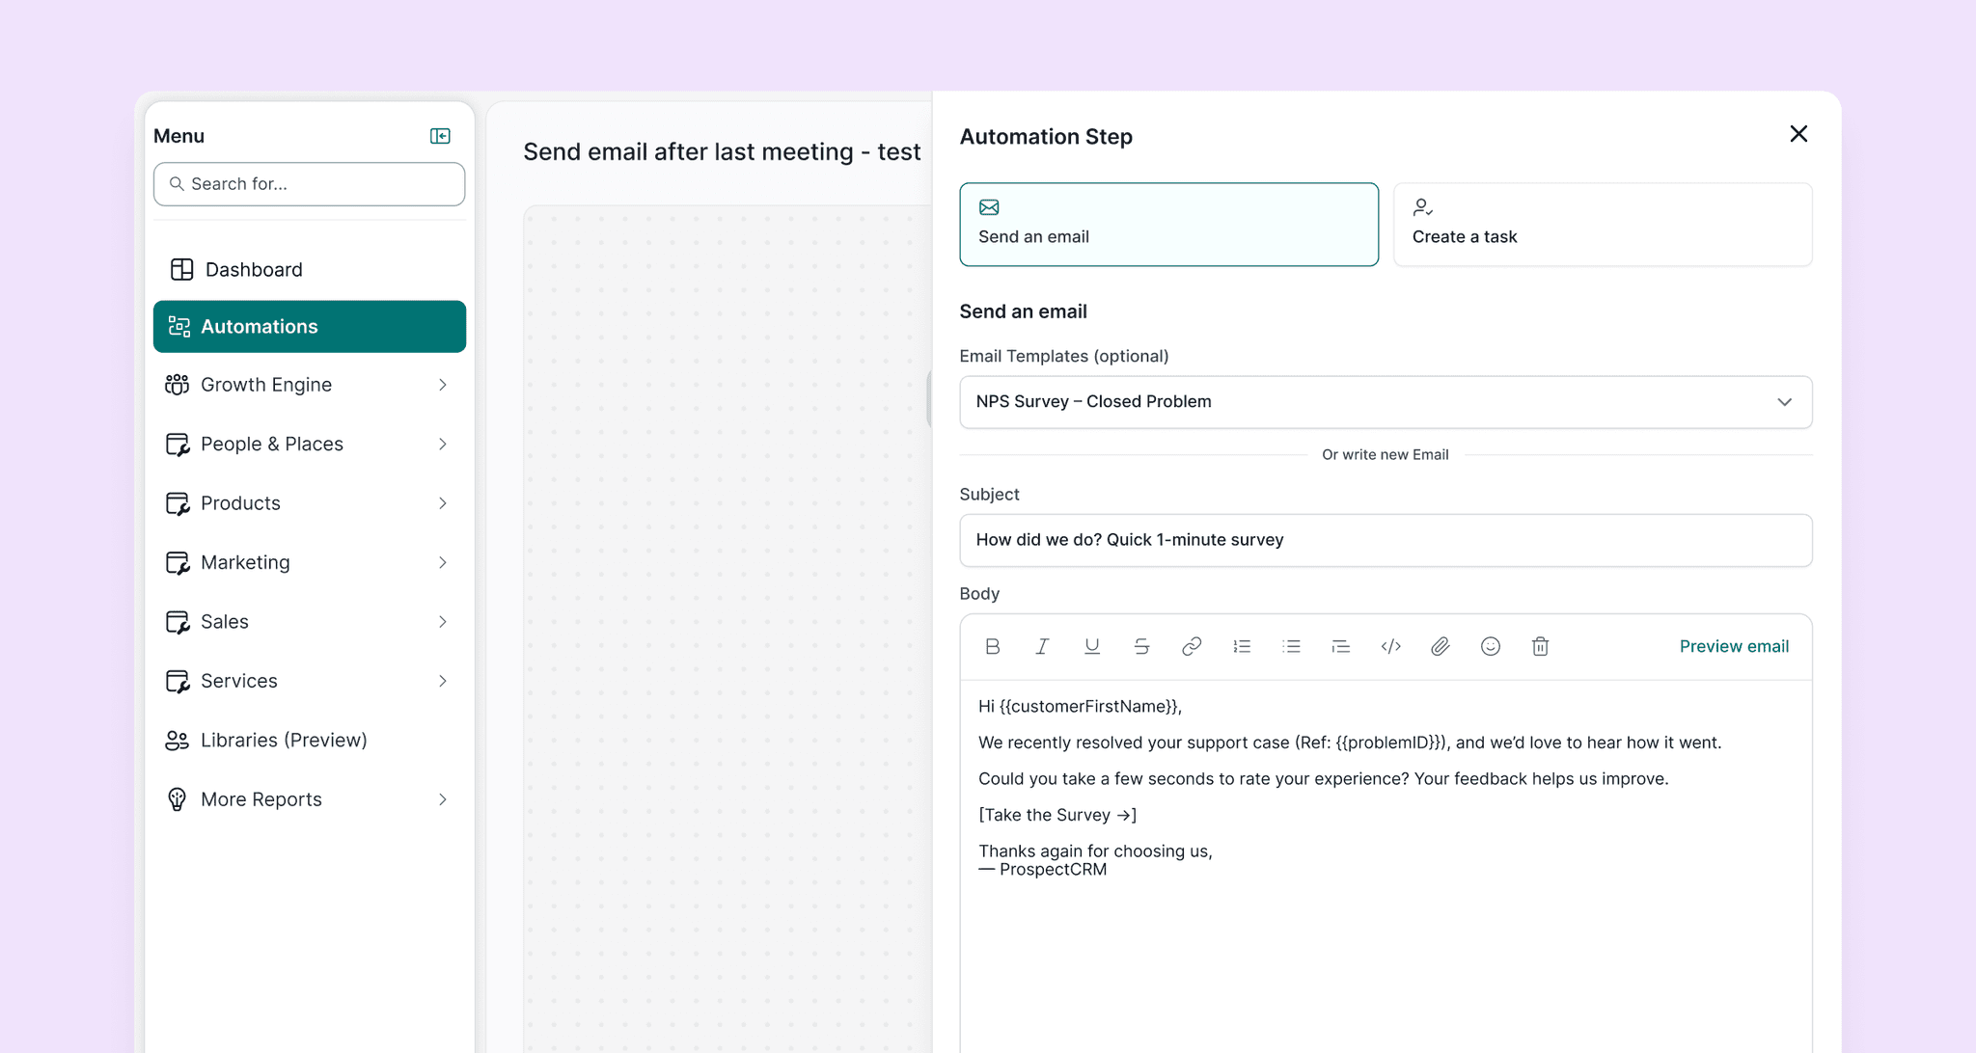The height and width of the screenshot is (1053, 1976).
Task: Open the Dashboard menu item
Action: click(x=310, y=269)
